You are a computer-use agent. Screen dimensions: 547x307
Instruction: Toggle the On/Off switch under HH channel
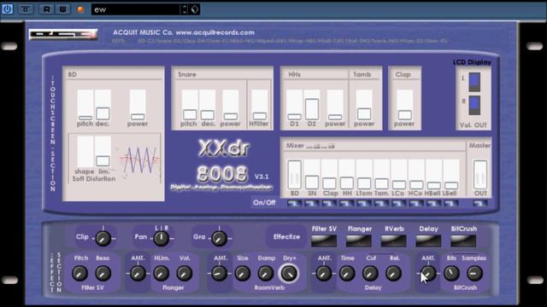347,203
